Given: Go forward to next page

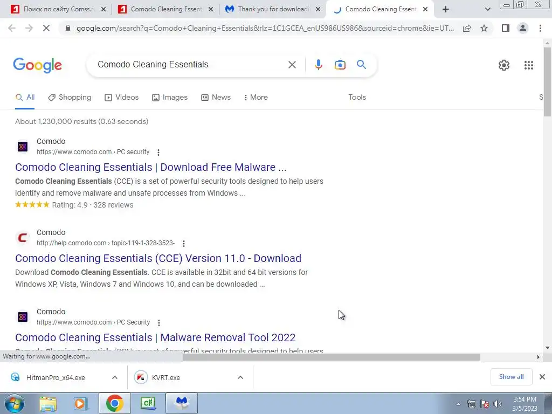Looking at the screenshot, I should [x=29, y=28].
